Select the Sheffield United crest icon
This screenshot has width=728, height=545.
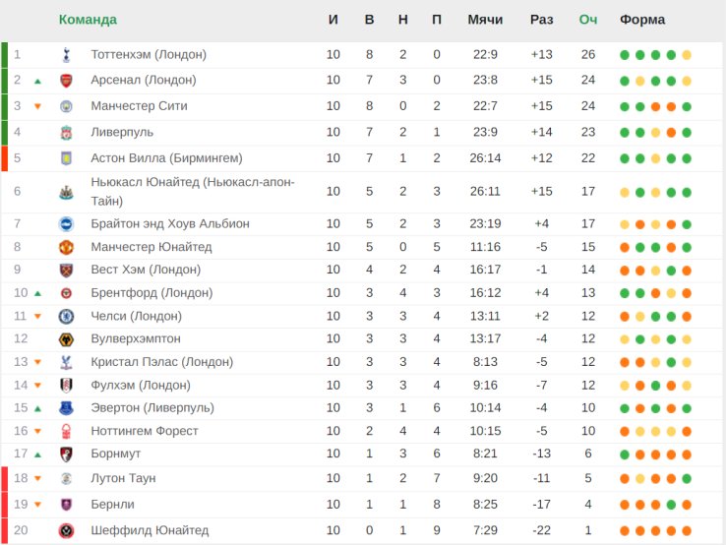click(66, 530)
